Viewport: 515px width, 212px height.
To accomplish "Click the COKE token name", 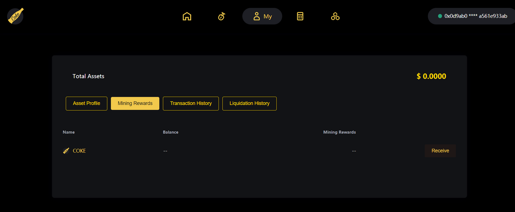I will 79,151.
